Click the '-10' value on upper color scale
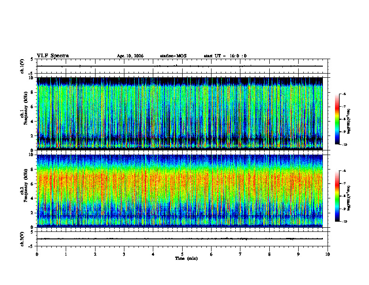Screen dimensions: 369x285 (344, 145)
